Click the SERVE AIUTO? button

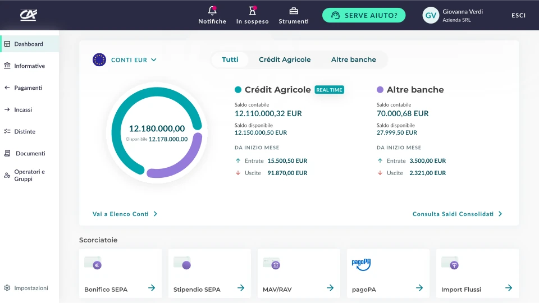pyautogui.click(x=364, y=16)
